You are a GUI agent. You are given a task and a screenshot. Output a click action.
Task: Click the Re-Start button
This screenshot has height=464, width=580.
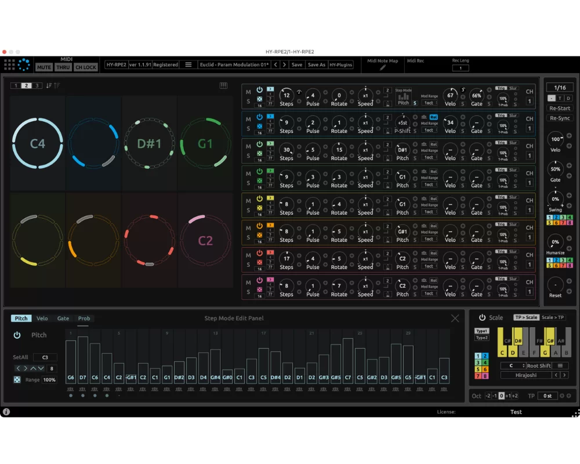(560, 108)
